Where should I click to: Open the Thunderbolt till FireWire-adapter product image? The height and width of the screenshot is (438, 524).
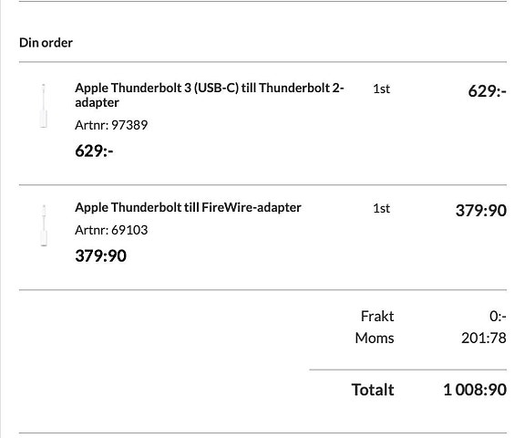pos(44,225)
